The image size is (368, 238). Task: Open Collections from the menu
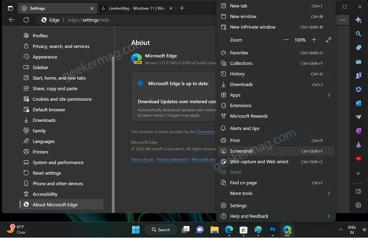click(276, 63)
